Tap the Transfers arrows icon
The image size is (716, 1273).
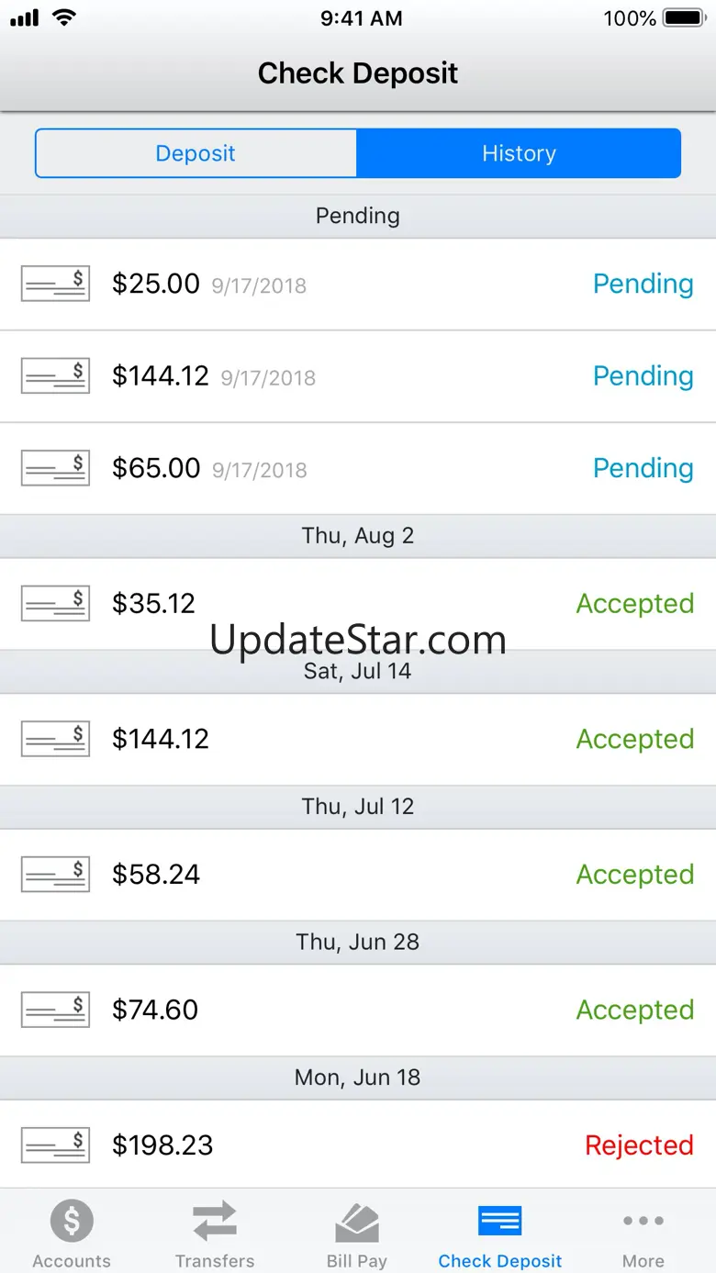point(215,1222)
